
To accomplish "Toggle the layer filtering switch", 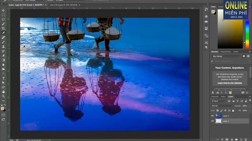I will point(250,101).
